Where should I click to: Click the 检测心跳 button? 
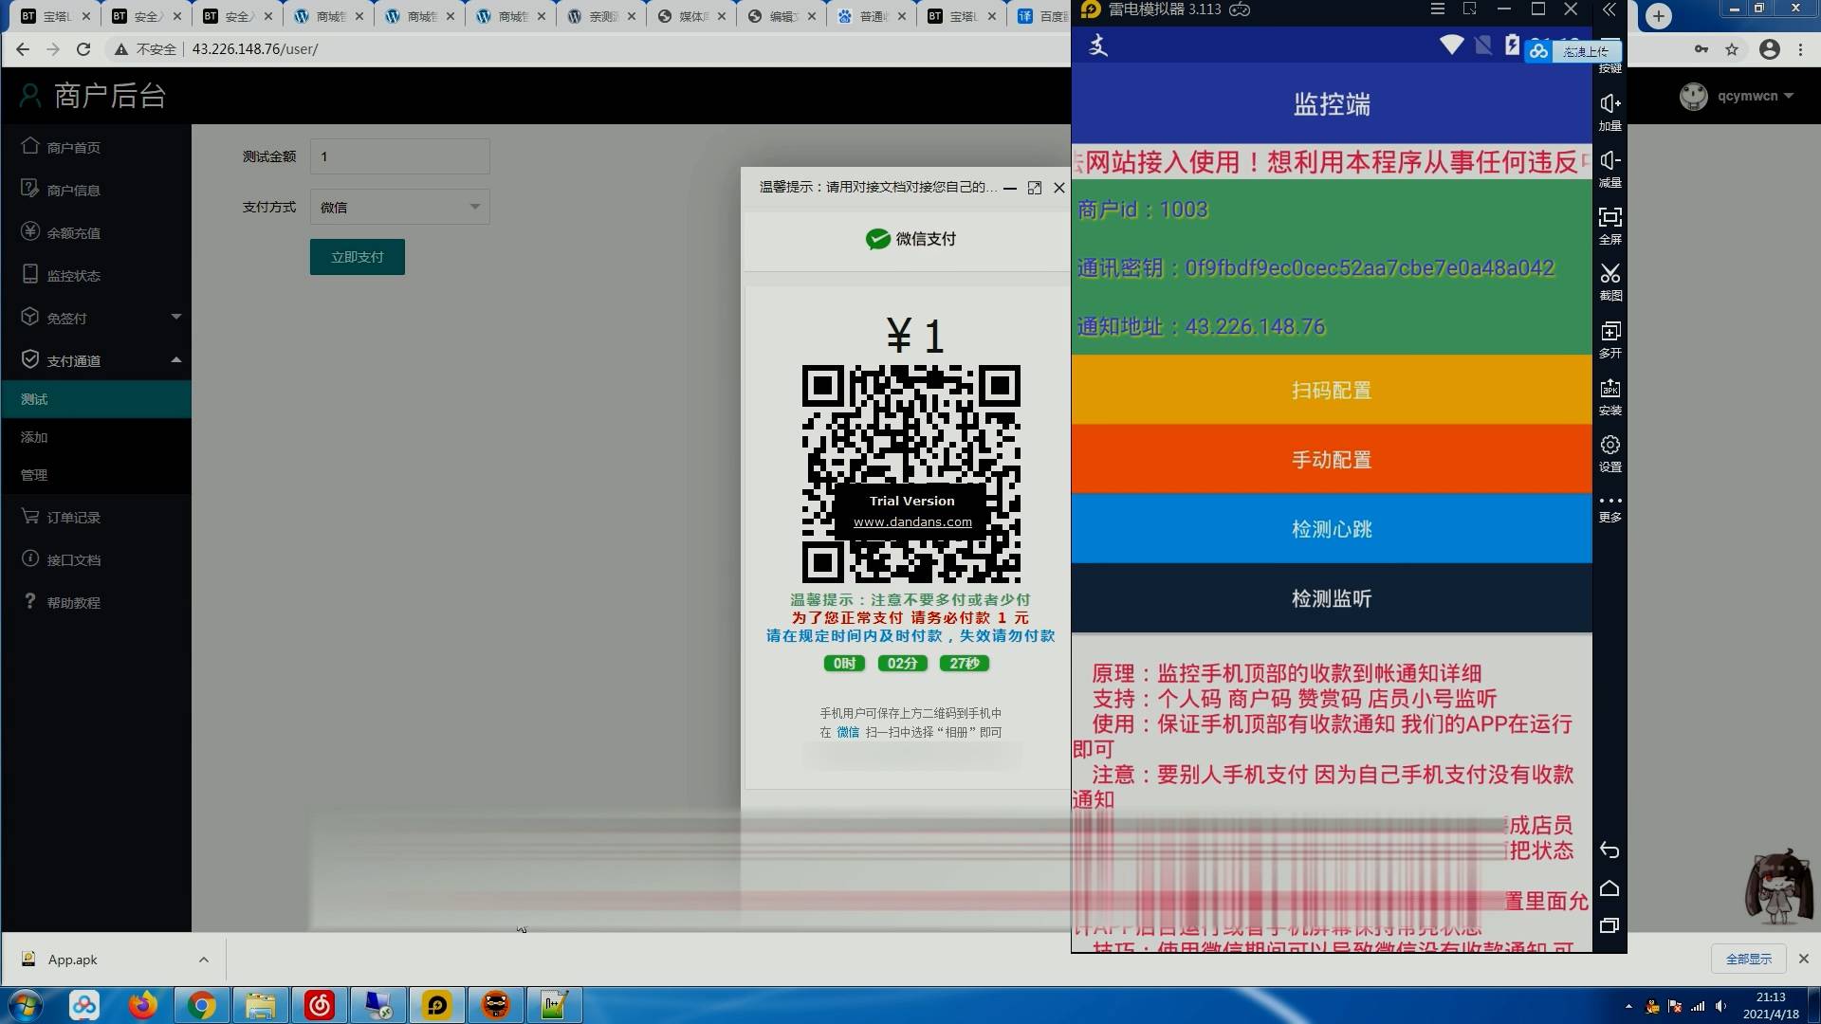pyautogui.click(x=1332, y=529)
